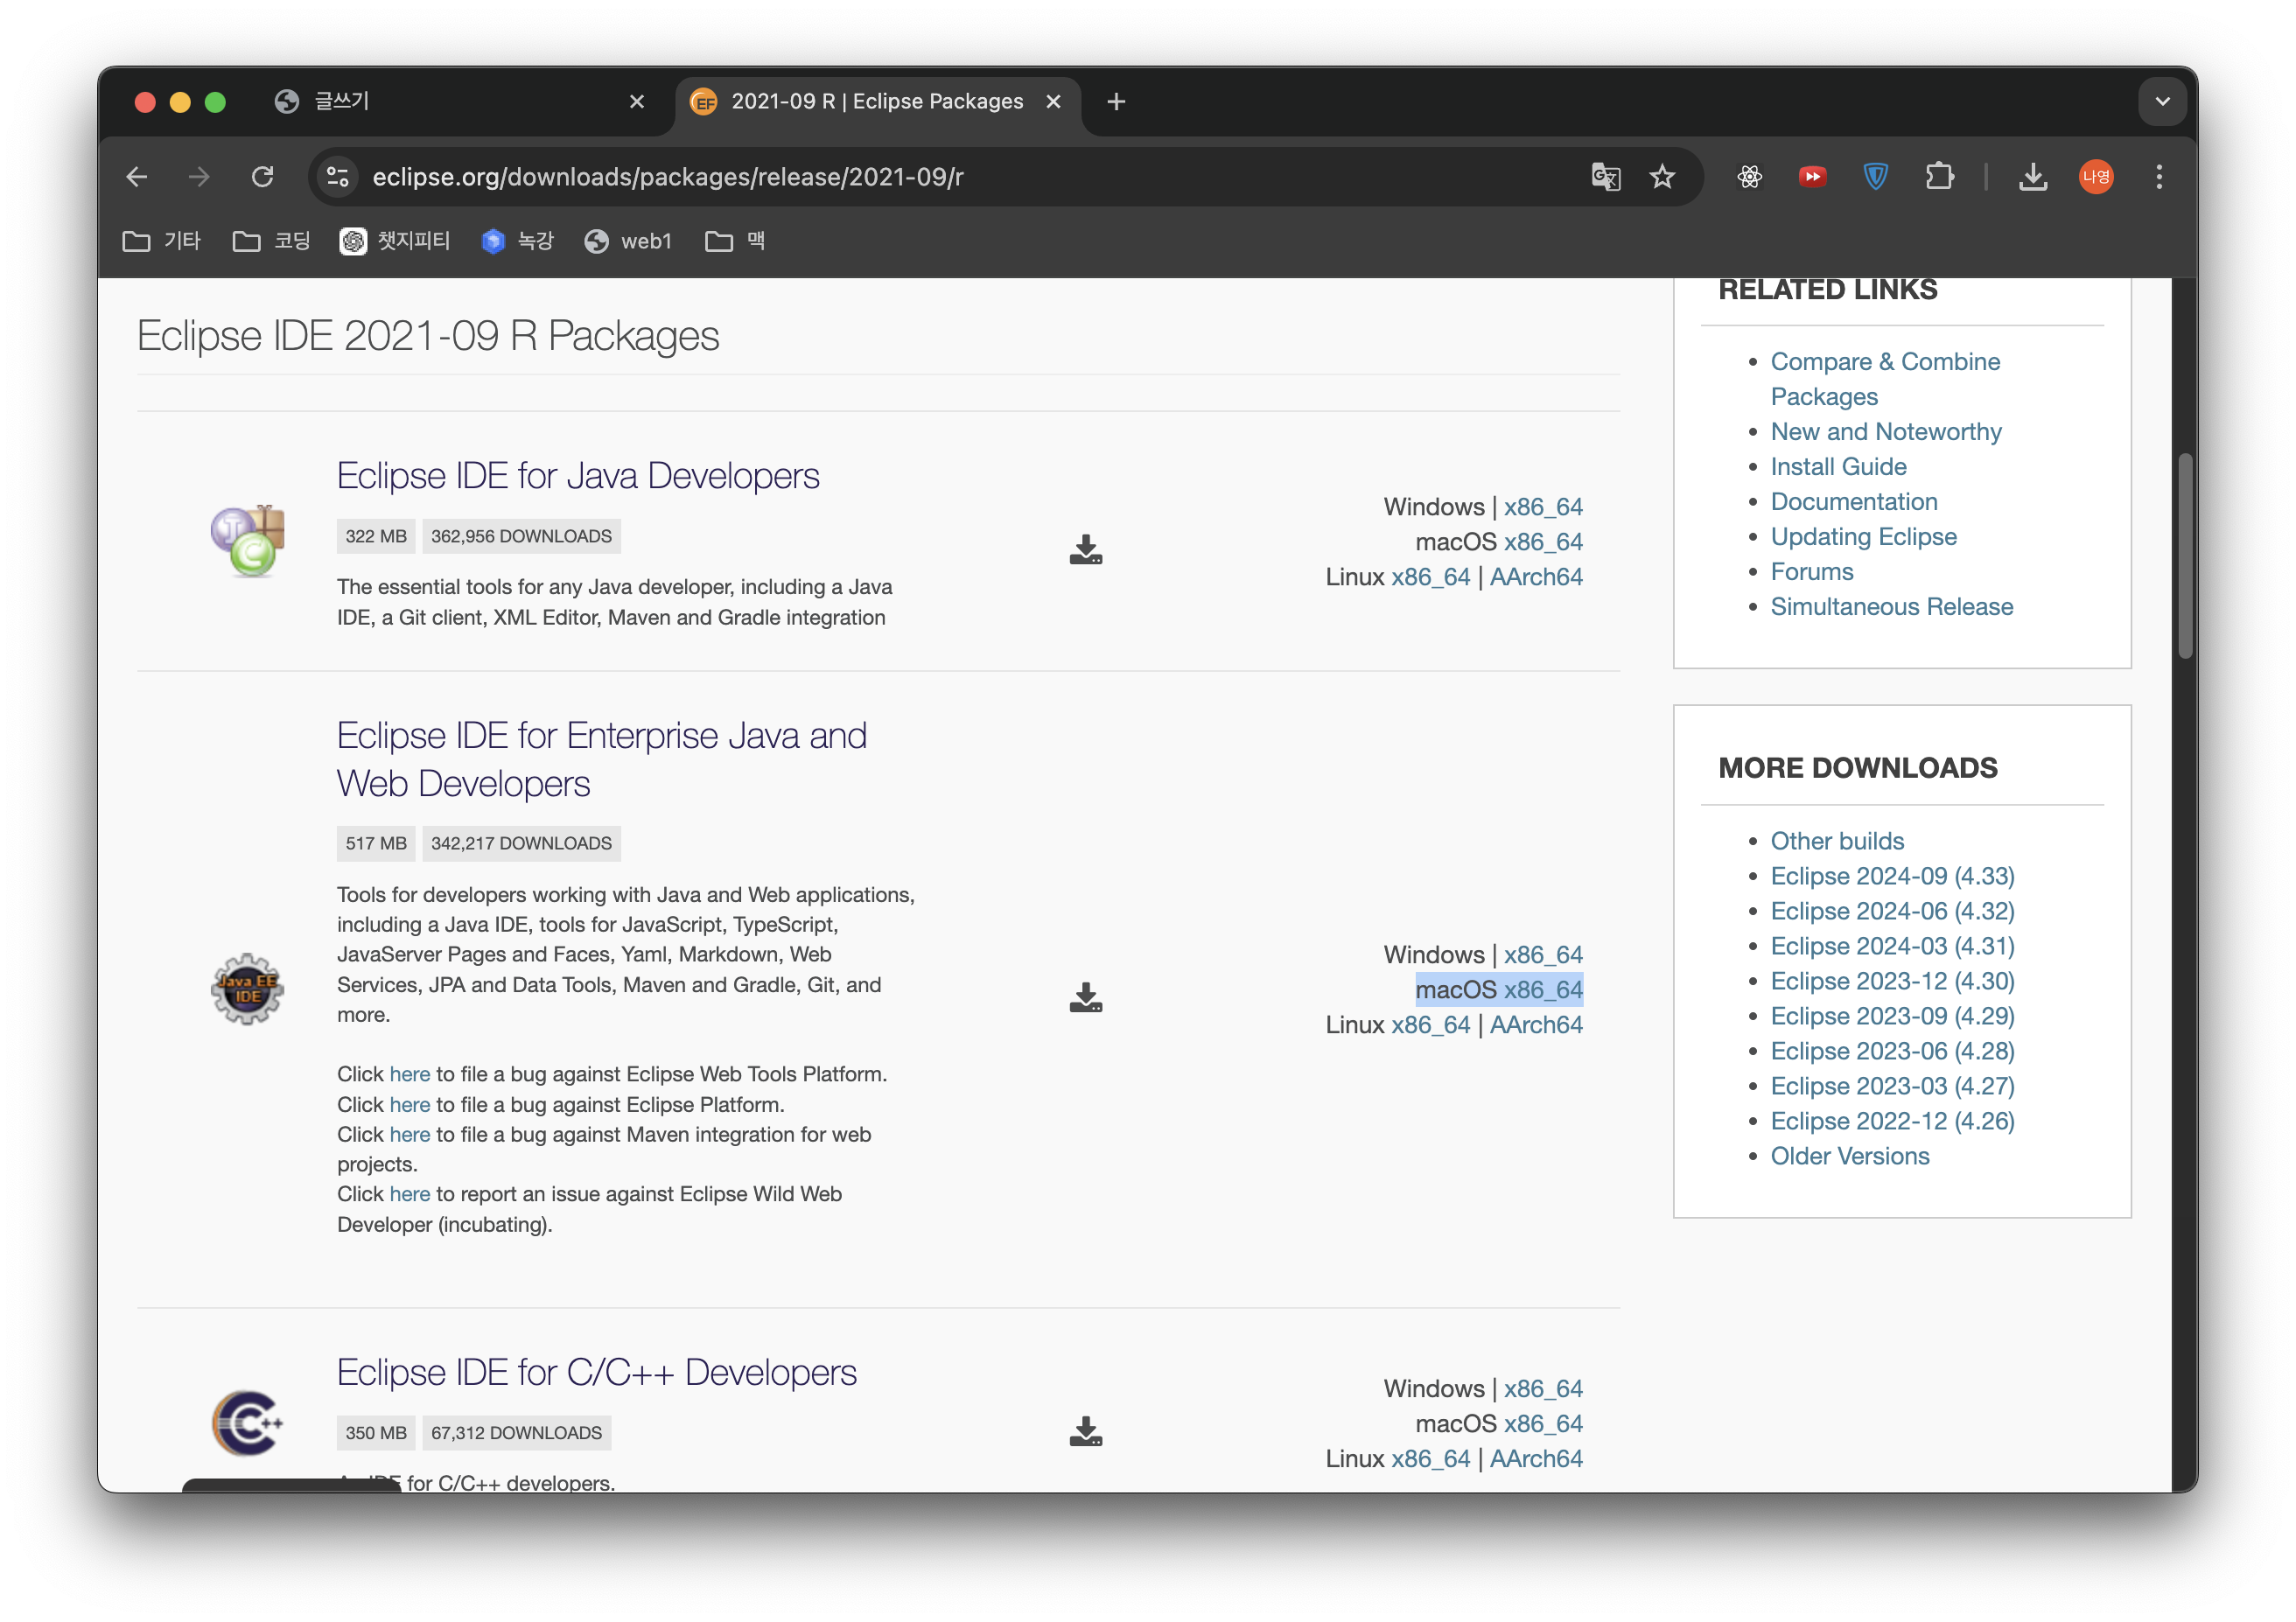Viewport: 2296px width, 1622px height.
Task: Click macOS x86_64 link for Java Developers
Action: (x=1542, y=542)
